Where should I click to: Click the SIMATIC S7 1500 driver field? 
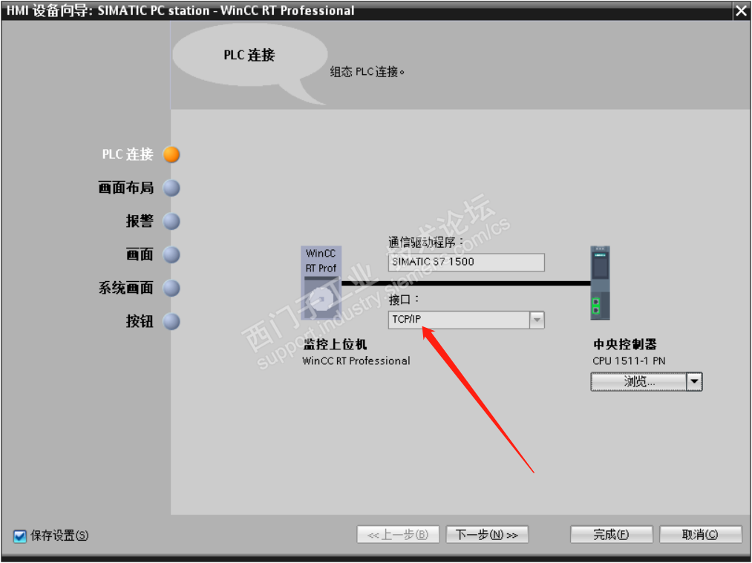465,262
